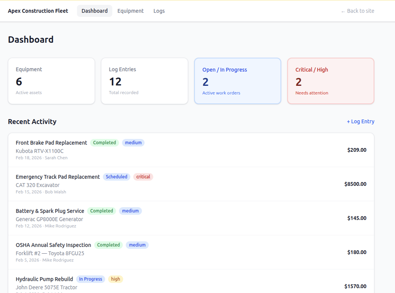Viewport: 395px width, 293px height.
Task: Click the In Progress status badge
Action: (91, 279)
